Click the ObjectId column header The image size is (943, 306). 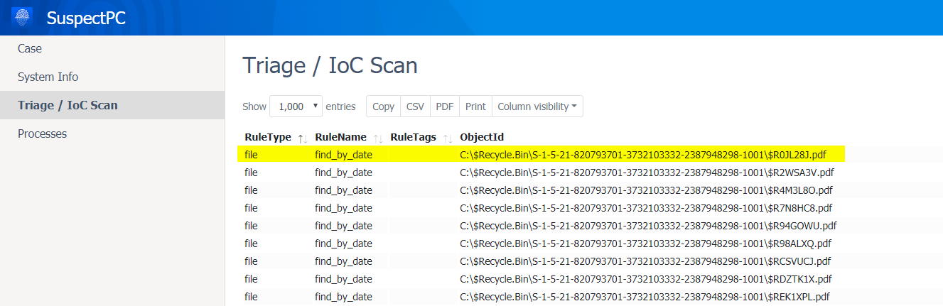482,137
